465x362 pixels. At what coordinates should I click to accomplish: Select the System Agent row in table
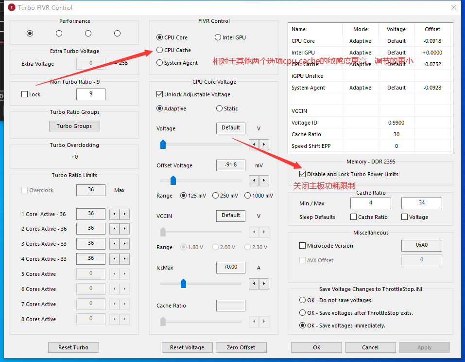click(x=370, y=88)
